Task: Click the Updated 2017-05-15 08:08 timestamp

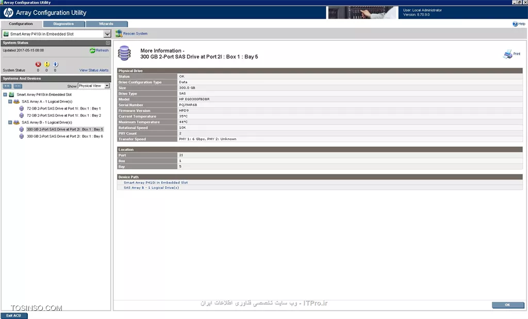Action: click(x=23, y=51)
